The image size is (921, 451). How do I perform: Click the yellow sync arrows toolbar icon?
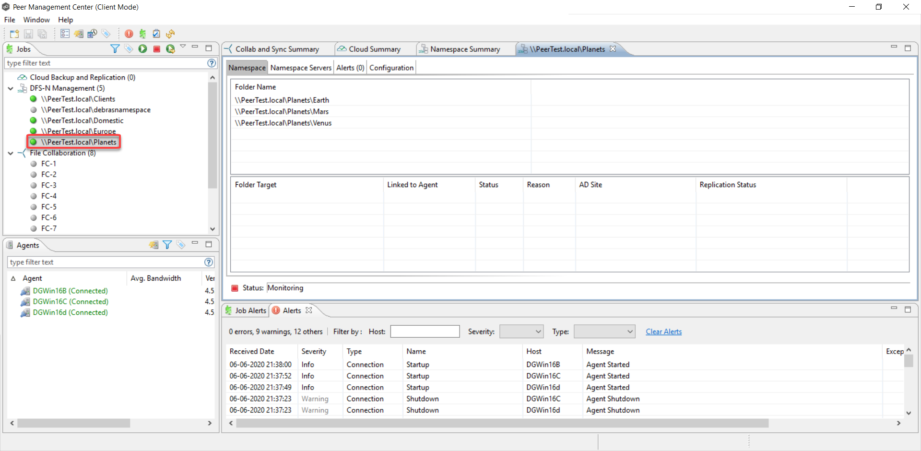(170, 34)
